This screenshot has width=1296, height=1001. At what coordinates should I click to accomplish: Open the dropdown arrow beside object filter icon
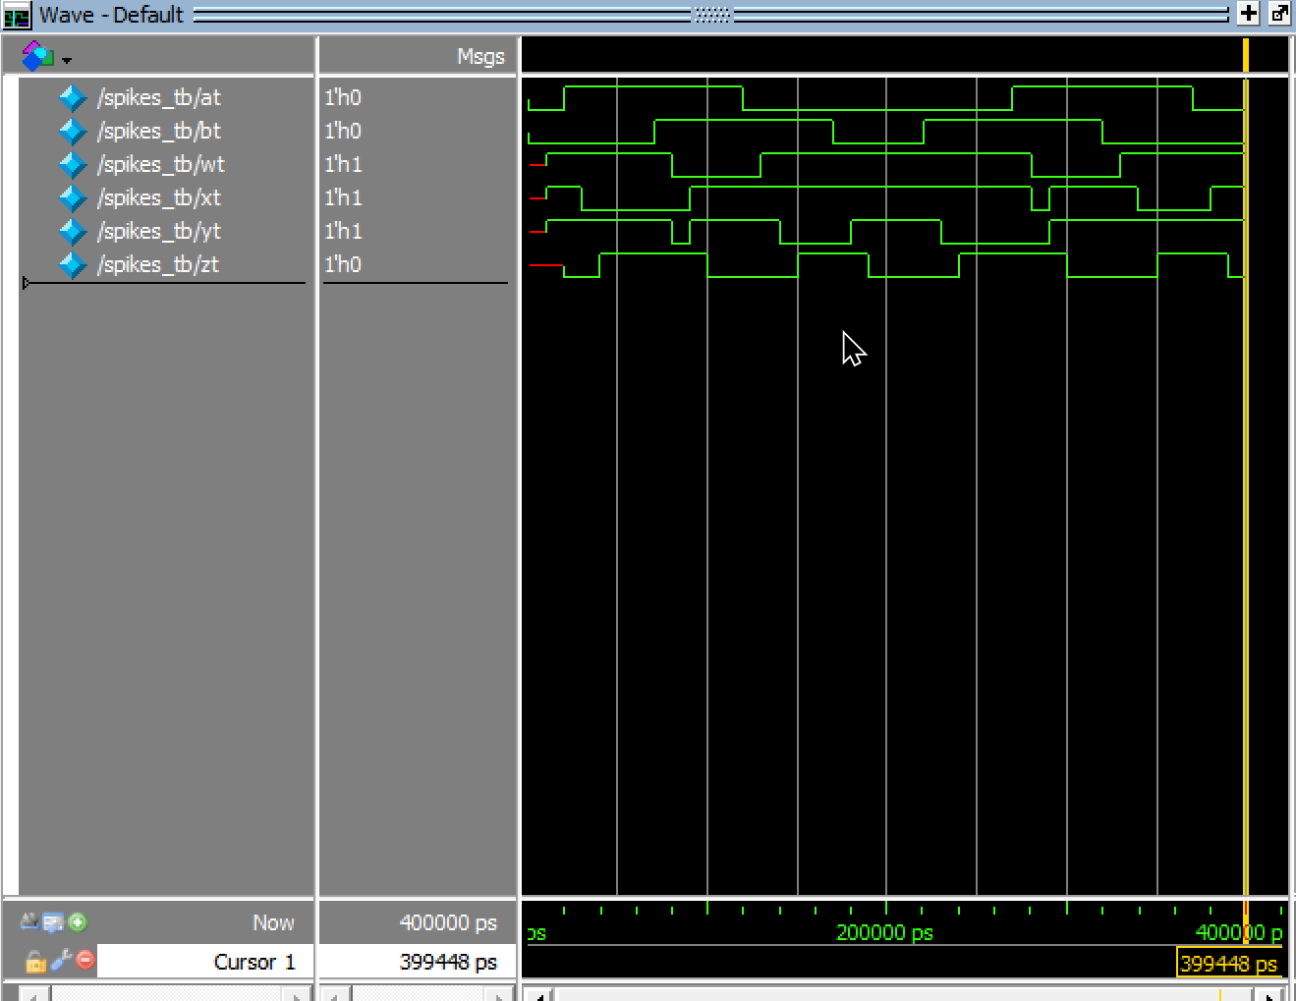[67, 61]
